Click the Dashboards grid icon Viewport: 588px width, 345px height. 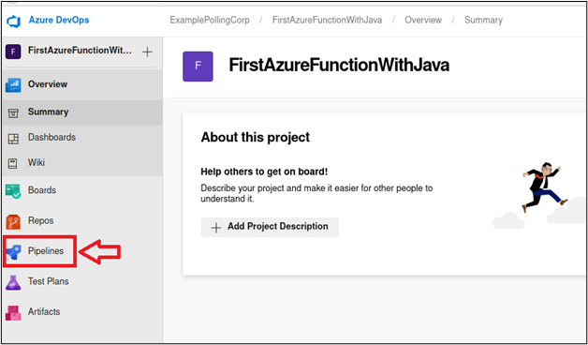tap(13, 139)
